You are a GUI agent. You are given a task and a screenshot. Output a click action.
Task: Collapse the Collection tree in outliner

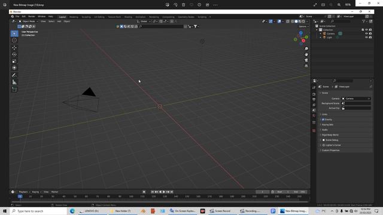[317, 30]
